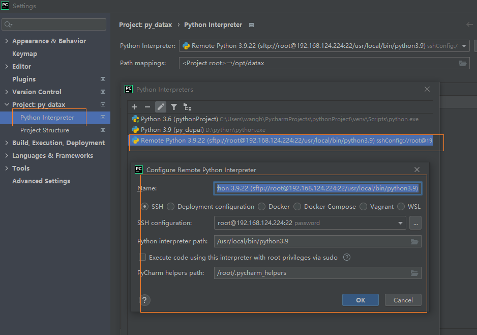
Task: Expand Tools settings section
Action: click(x=7, y=168)
